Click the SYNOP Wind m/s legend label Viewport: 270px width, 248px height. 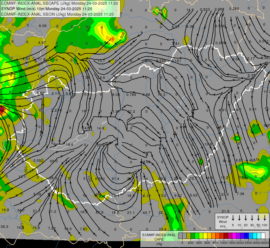[x=223, y=222]
